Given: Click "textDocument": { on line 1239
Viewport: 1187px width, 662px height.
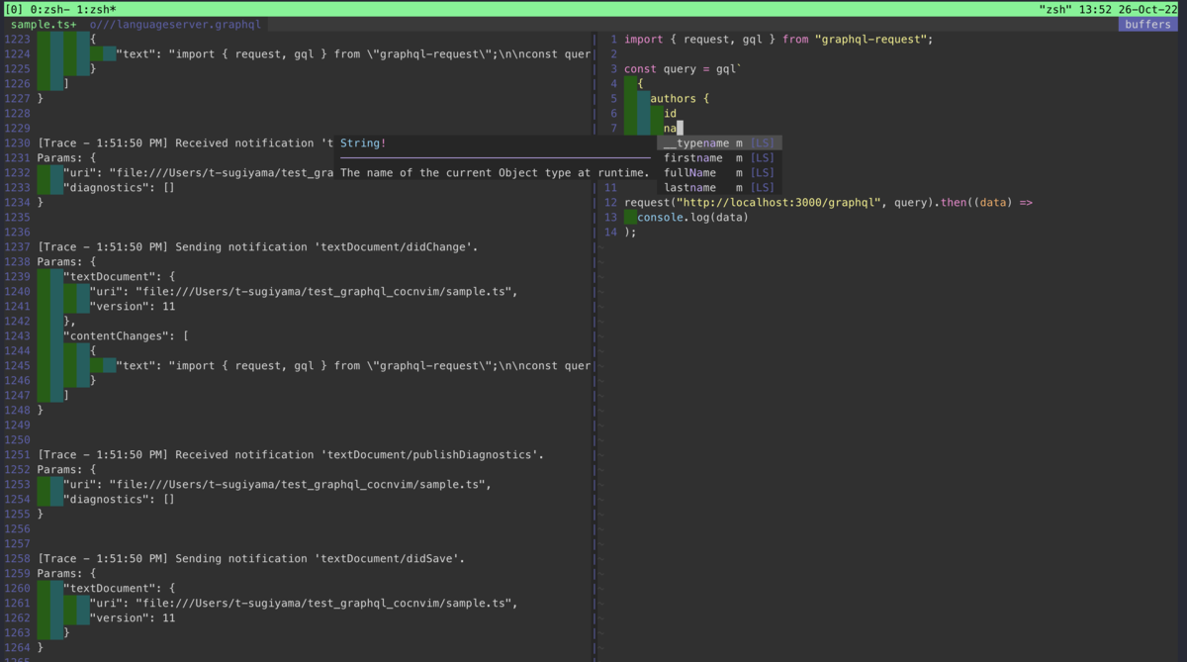Looking at the screenshot, I should click(x=120, y=277).
